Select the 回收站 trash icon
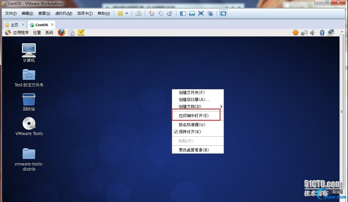 point(29,102)
